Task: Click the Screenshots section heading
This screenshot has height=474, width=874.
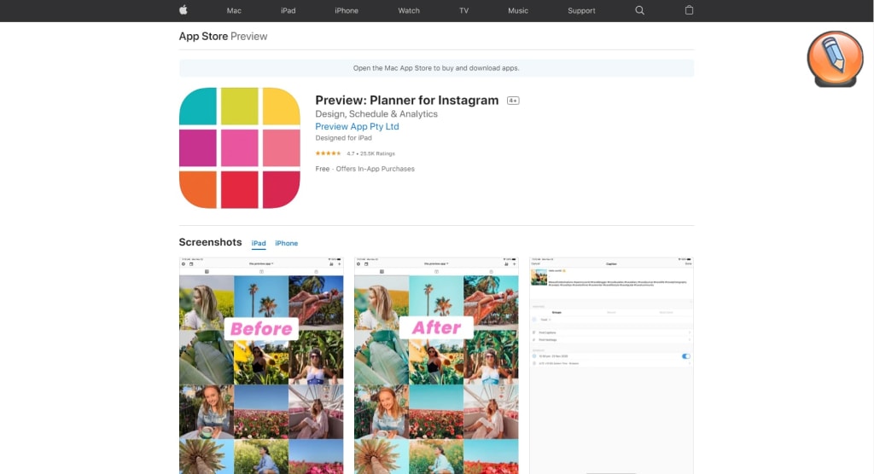Action: [210, 242]
